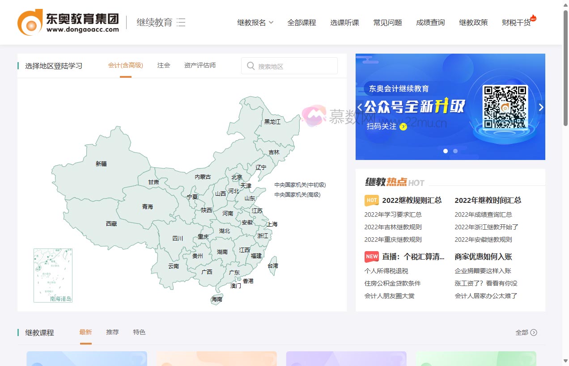The height and width of the screenshot is (366, 569).
Task: Expand the 继教报名 dropdown
Action: point(255,22)
